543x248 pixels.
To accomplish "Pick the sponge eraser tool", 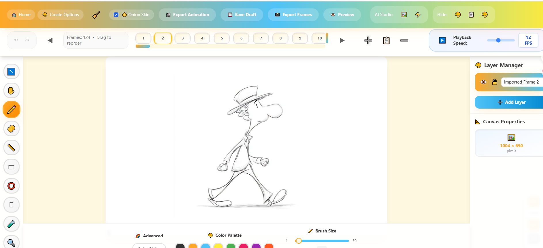I will (12, 128).
